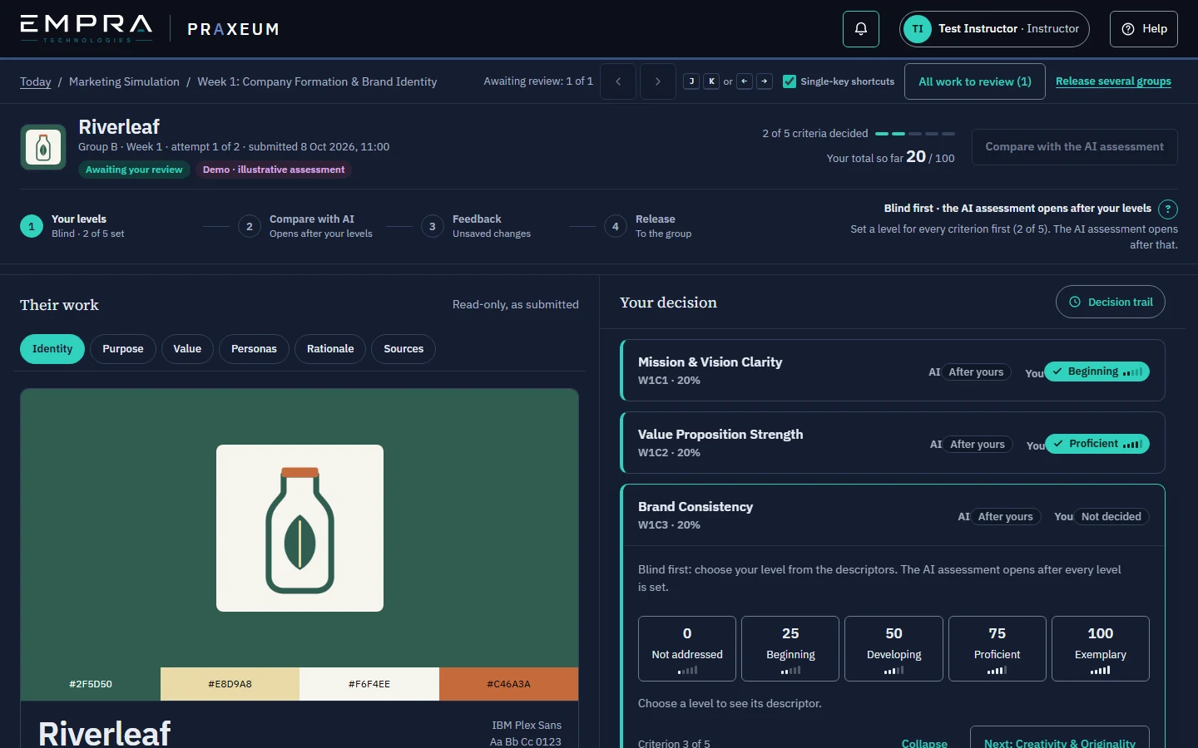Choose level 25 Beginning for Brand Consistency
Viewport: 1198px width, 748px height.
click(x=790, y=648)
